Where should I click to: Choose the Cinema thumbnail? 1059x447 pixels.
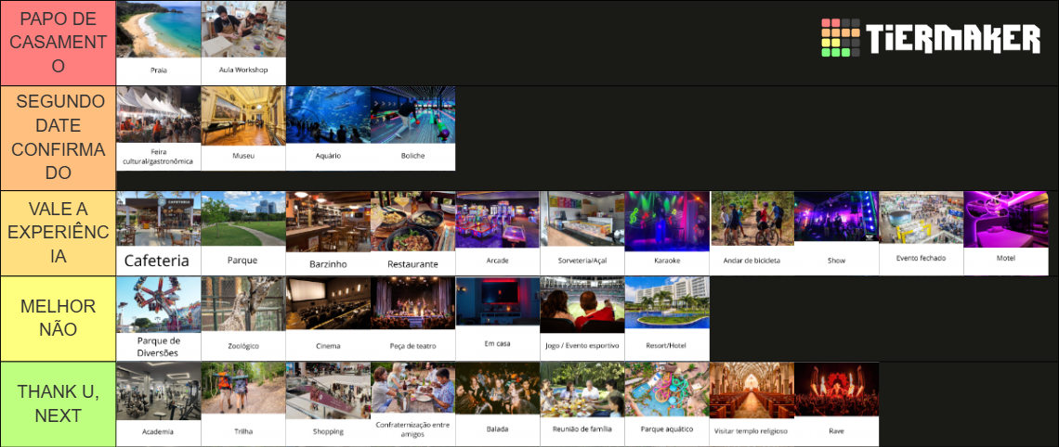point(328,318)
